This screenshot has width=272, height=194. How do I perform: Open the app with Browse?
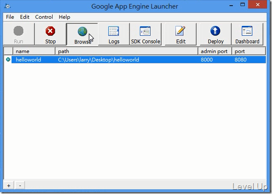[82, 34]
